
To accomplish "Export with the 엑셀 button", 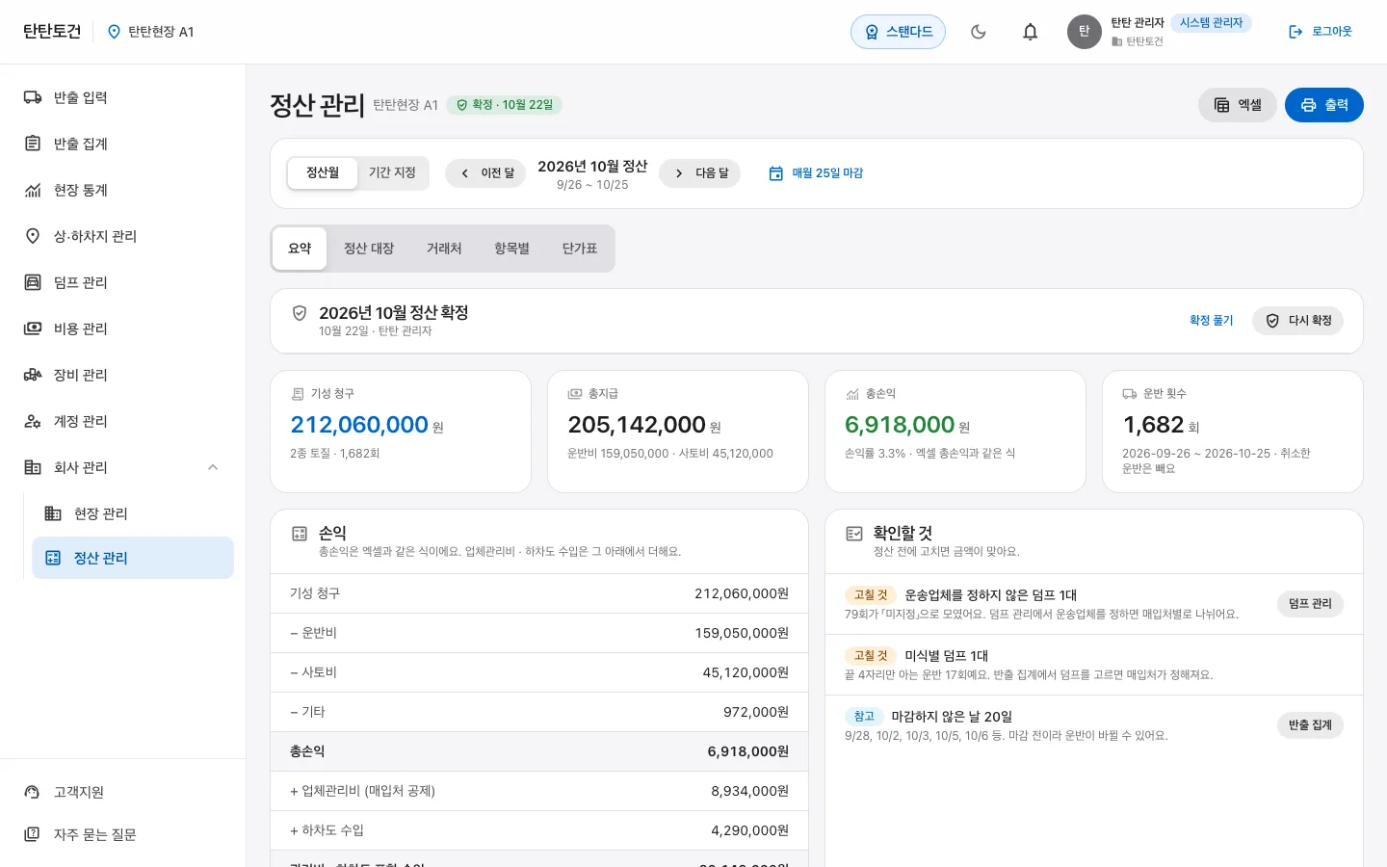I will [x=1238, y=105].
